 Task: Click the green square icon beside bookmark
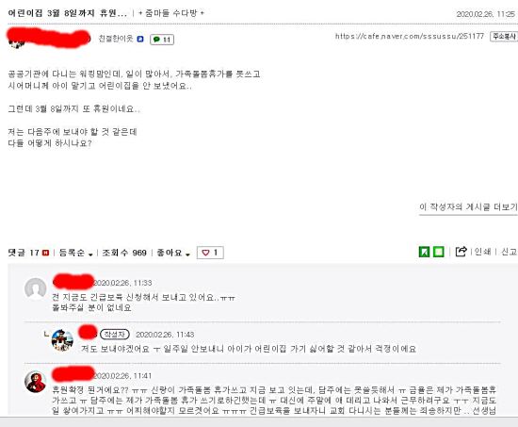438,252
